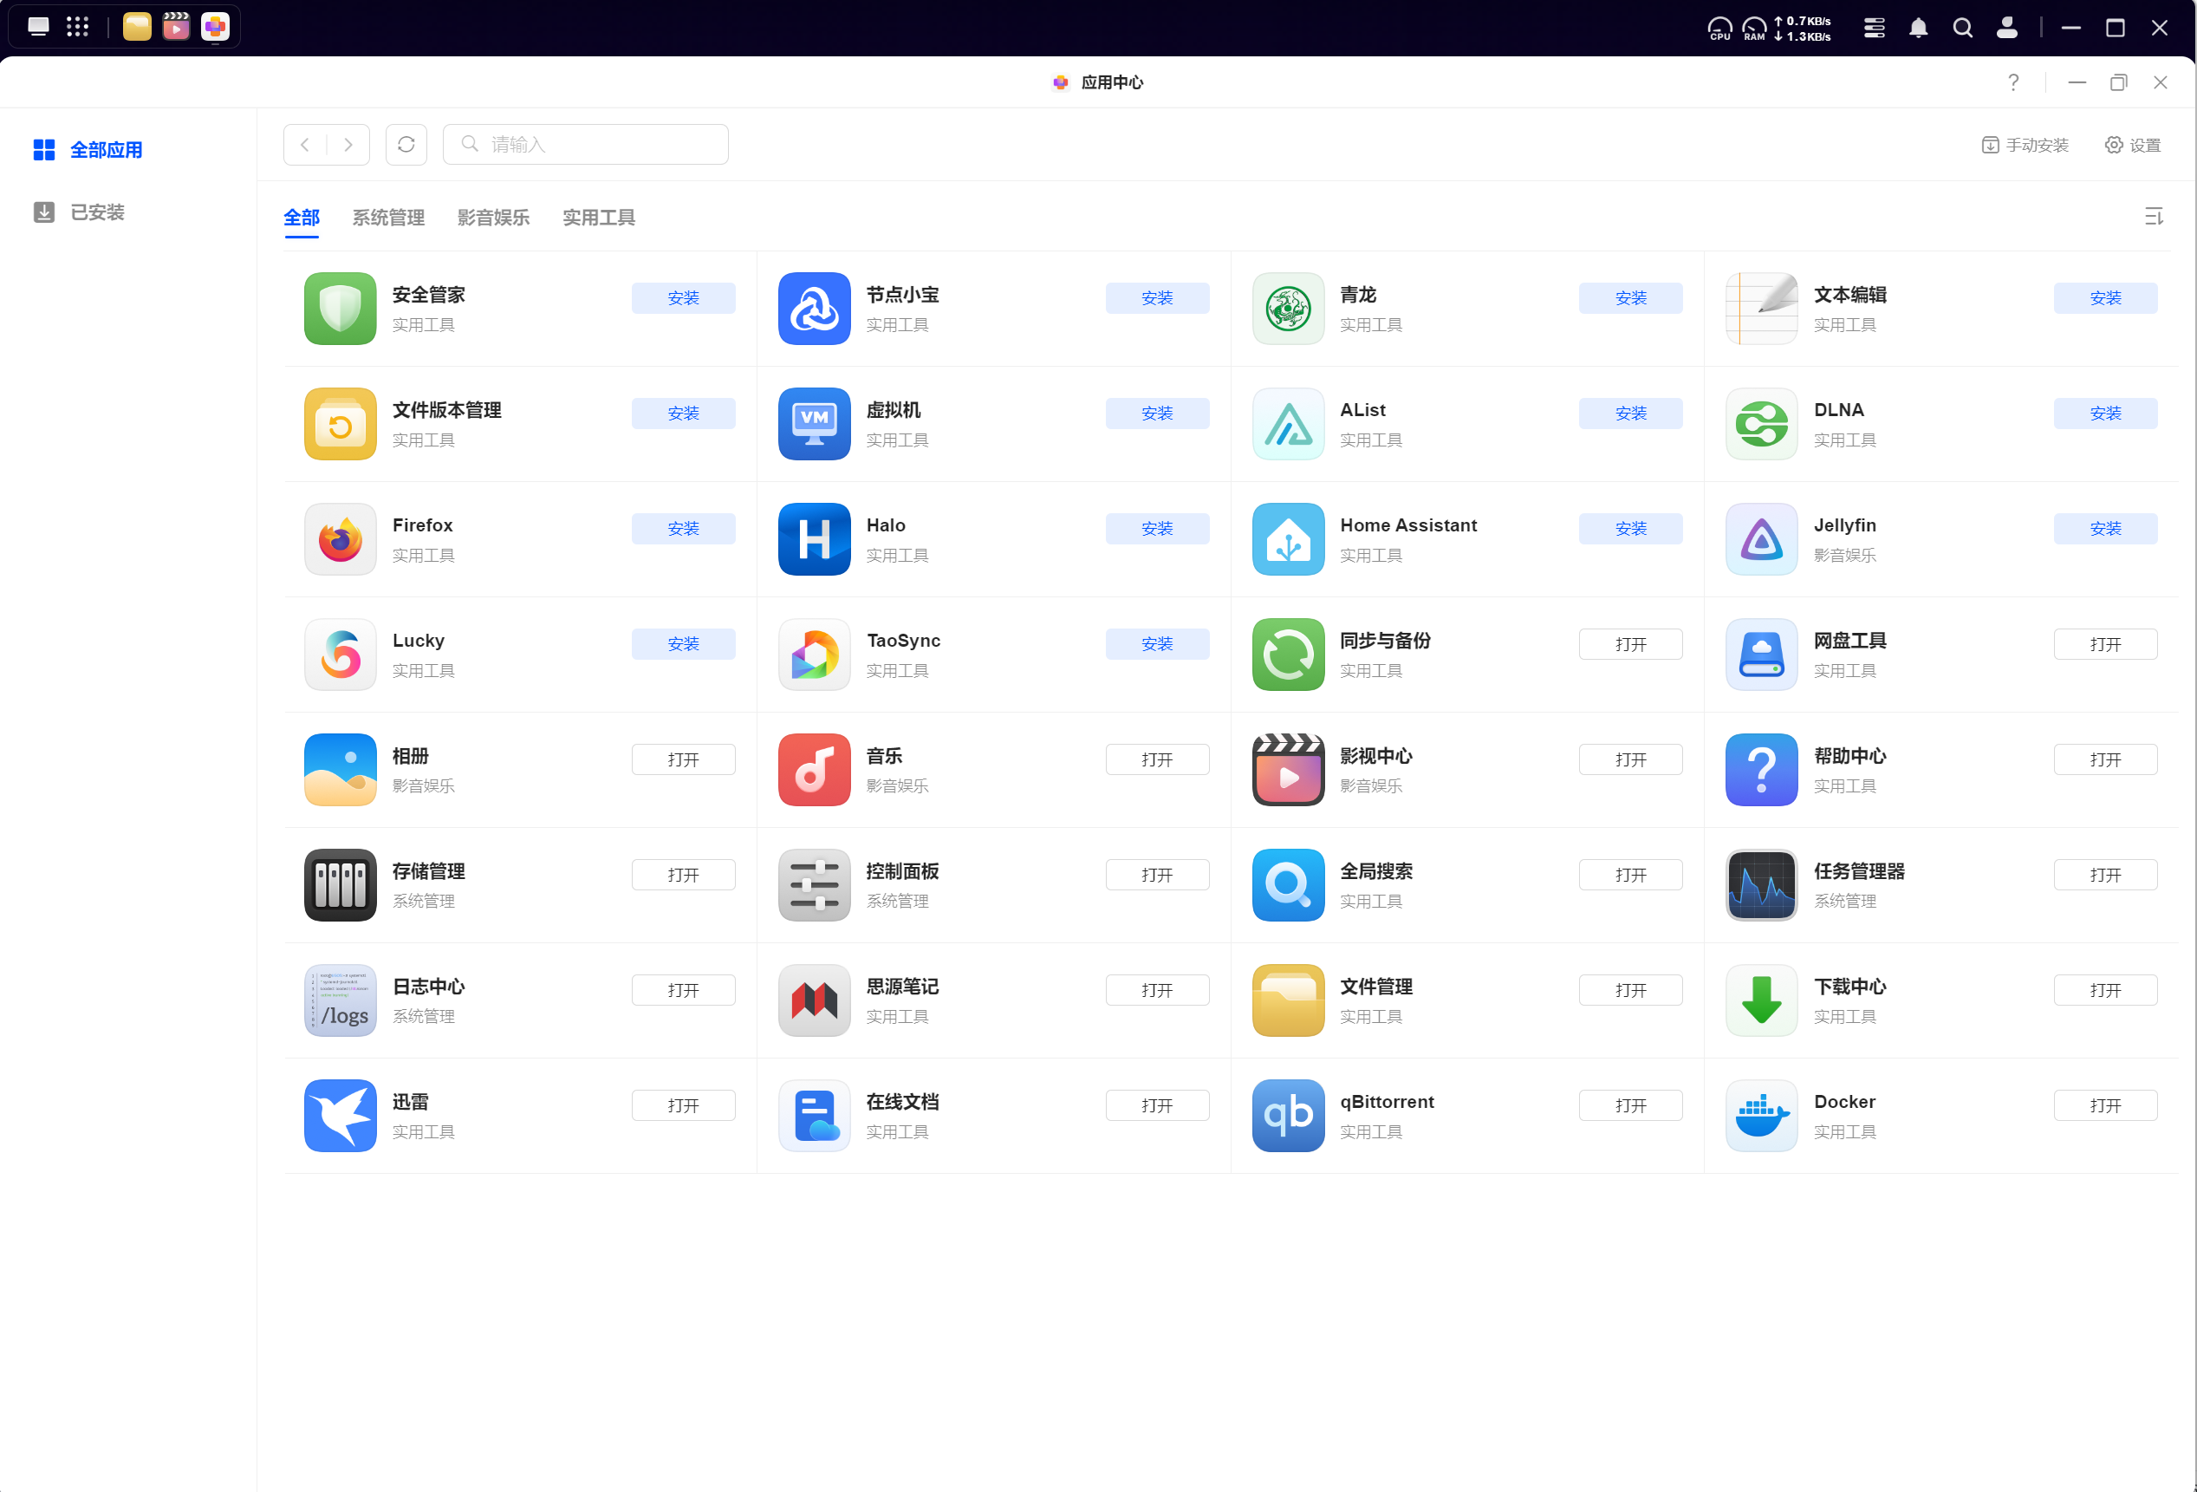Viewport: 2197px width, 1492px height.
Task: Click the Home Assistant icon
Action: click(x=1288, y=539)
